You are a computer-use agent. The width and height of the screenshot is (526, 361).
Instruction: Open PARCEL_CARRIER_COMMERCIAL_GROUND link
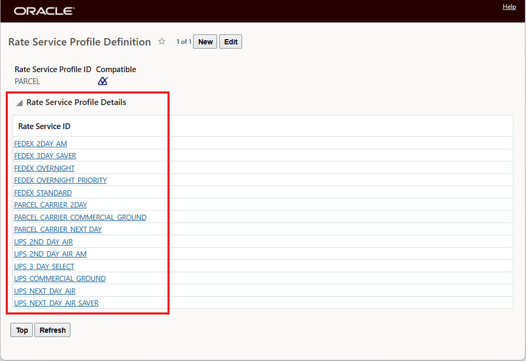click(x=80, y=217)
